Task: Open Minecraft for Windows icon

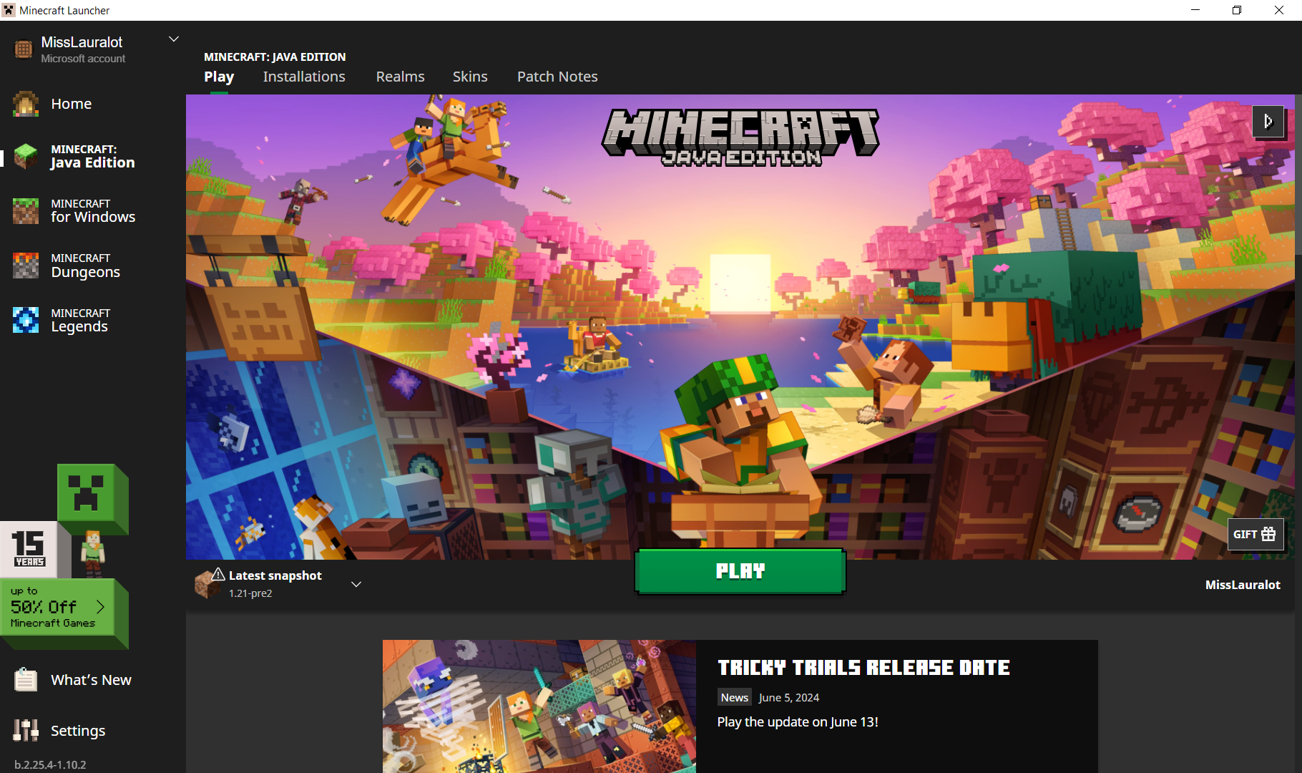Action: click(x=26, y=211)
